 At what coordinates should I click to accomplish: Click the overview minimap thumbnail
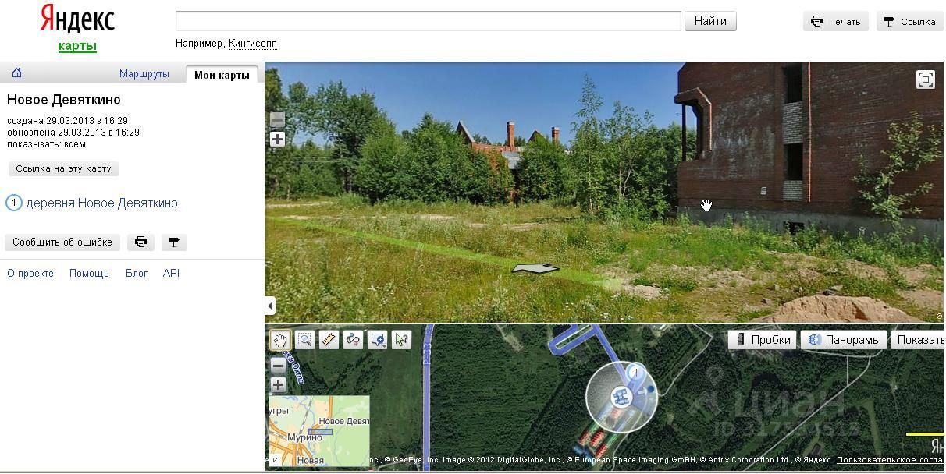[x=319, y=431]
